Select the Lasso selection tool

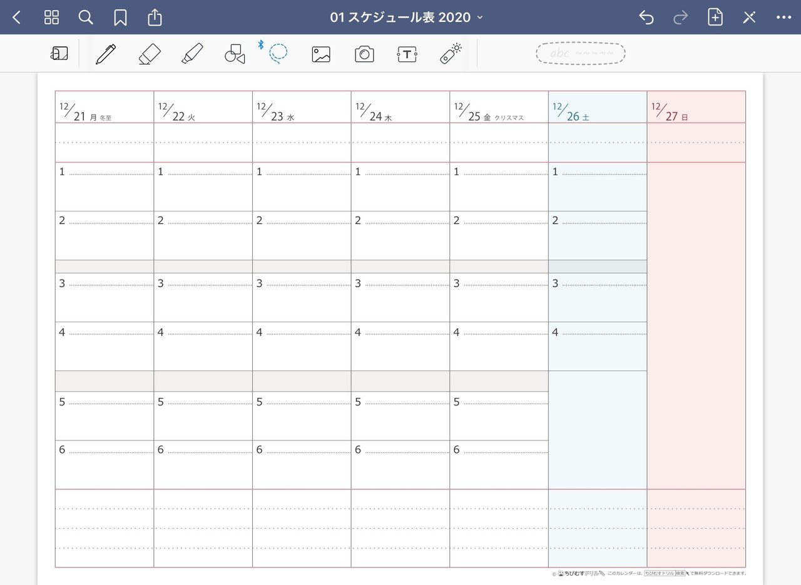click(277, 54)
